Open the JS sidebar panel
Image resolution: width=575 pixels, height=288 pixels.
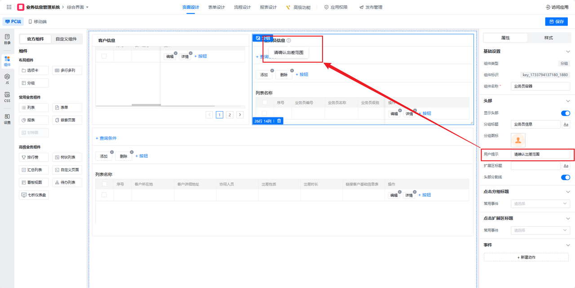7,79
